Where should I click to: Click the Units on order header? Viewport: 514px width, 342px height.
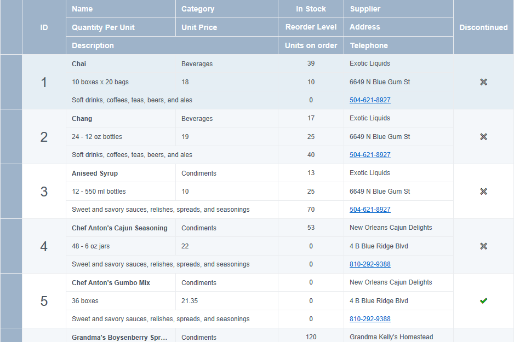coord(311,45)
